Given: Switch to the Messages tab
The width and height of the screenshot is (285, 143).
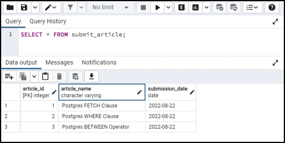Looking at the screenshot, I should point(59,62).
